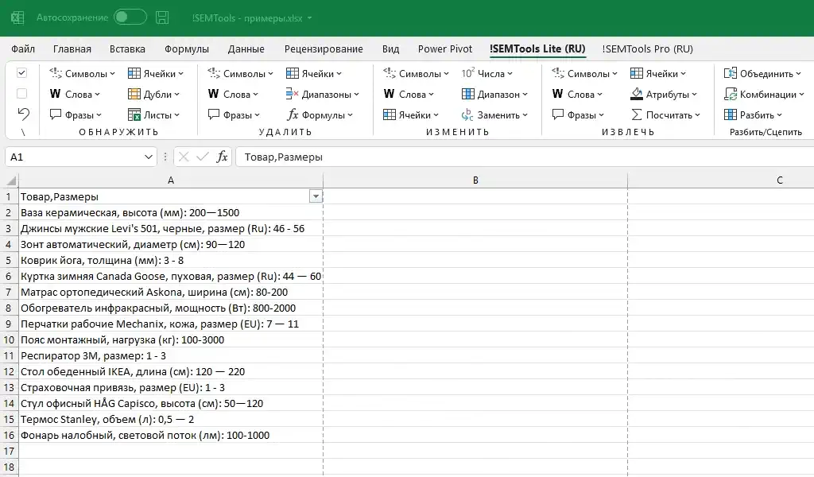Click the 'Зонт автоматический' cell
This screenshot has height=477, width=814.
click(x=171, y=245)
